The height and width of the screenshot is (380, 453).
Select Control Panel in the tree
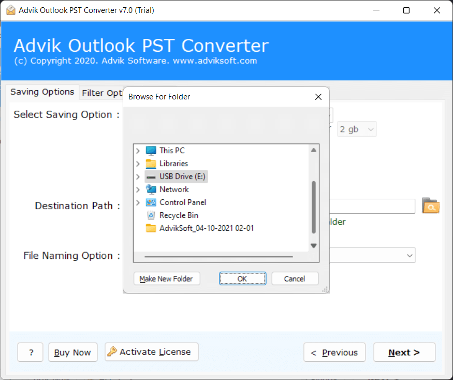point(183,202)
